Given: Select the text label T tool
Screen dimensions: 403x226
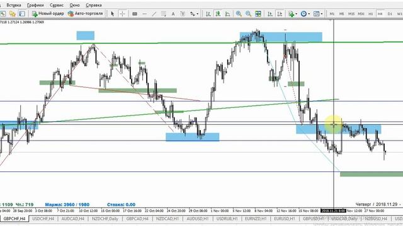Looking at the screenshot, I should tap(183, 14).
